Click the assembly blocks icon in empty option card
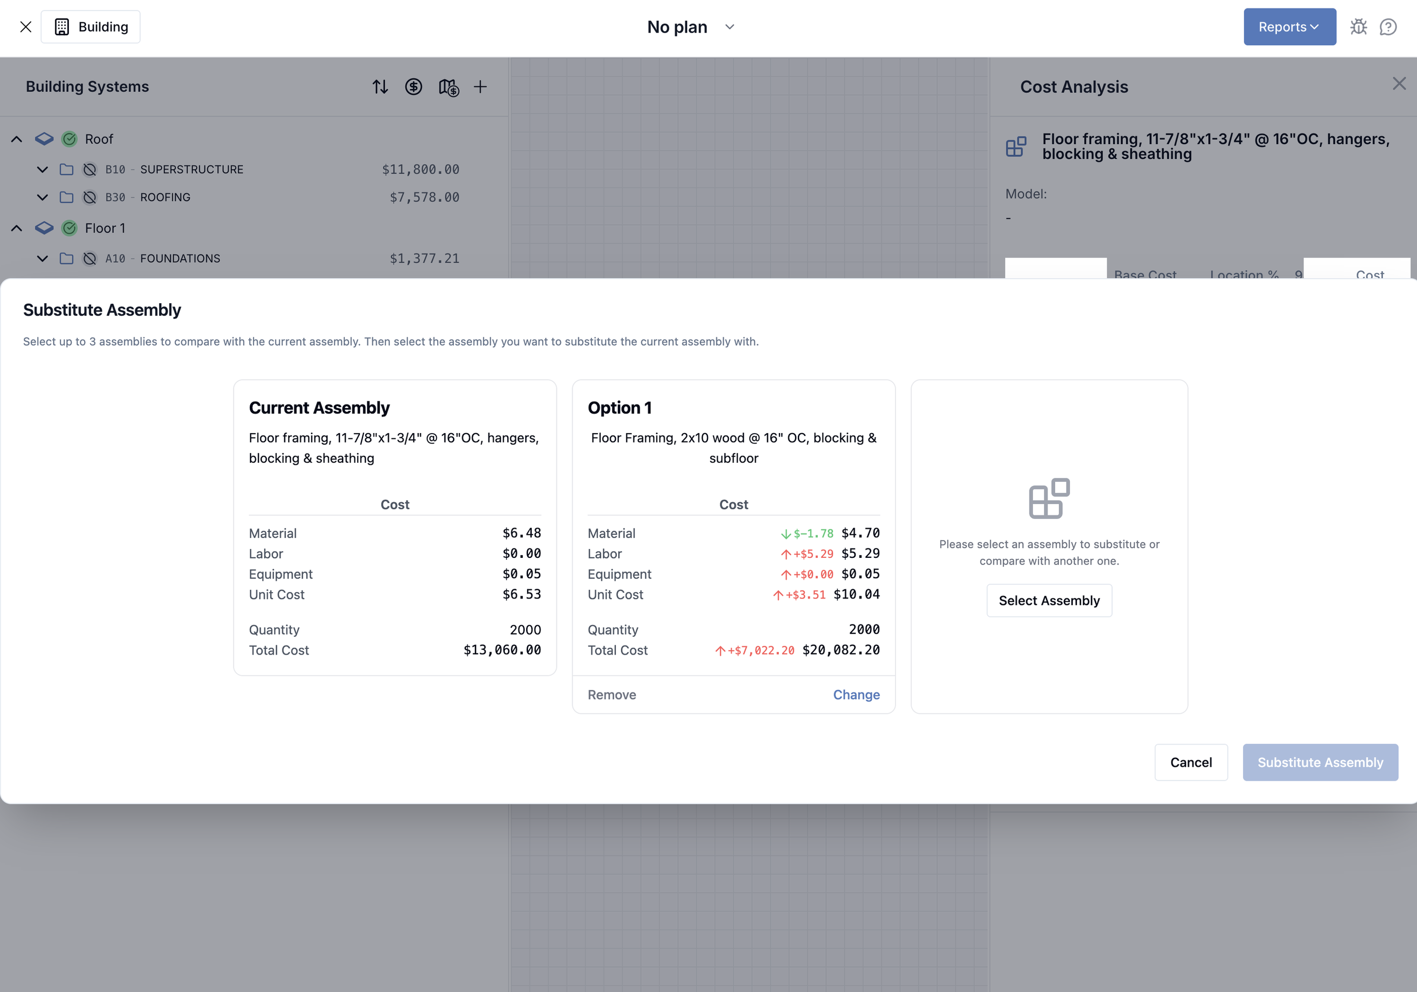 [x=1049, y=498]
